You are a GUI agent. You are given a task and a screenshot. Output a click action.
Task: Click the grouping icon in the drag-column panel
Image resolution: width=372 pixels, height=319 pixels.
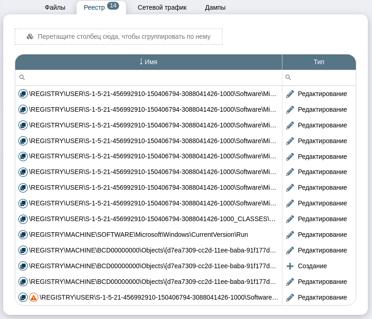30,36
